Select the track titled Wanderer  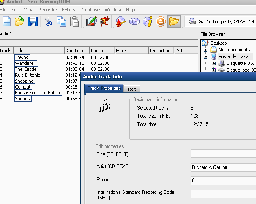(x=25, y=63)
